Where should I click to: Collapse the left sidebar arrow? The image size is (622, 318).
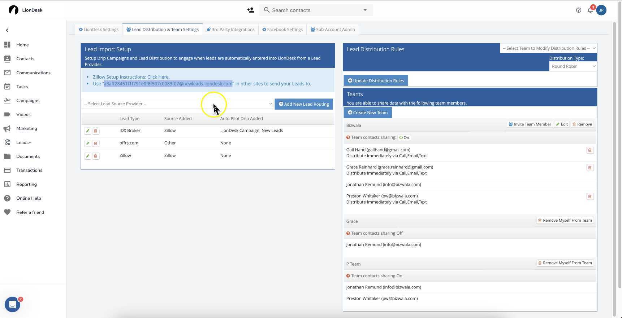(x=7, y=30)
